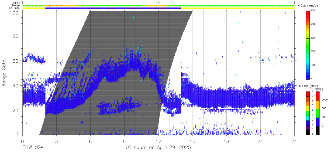Click the Noise strip at top
This screenshot has height=153, width=331.
coord(158,5)
